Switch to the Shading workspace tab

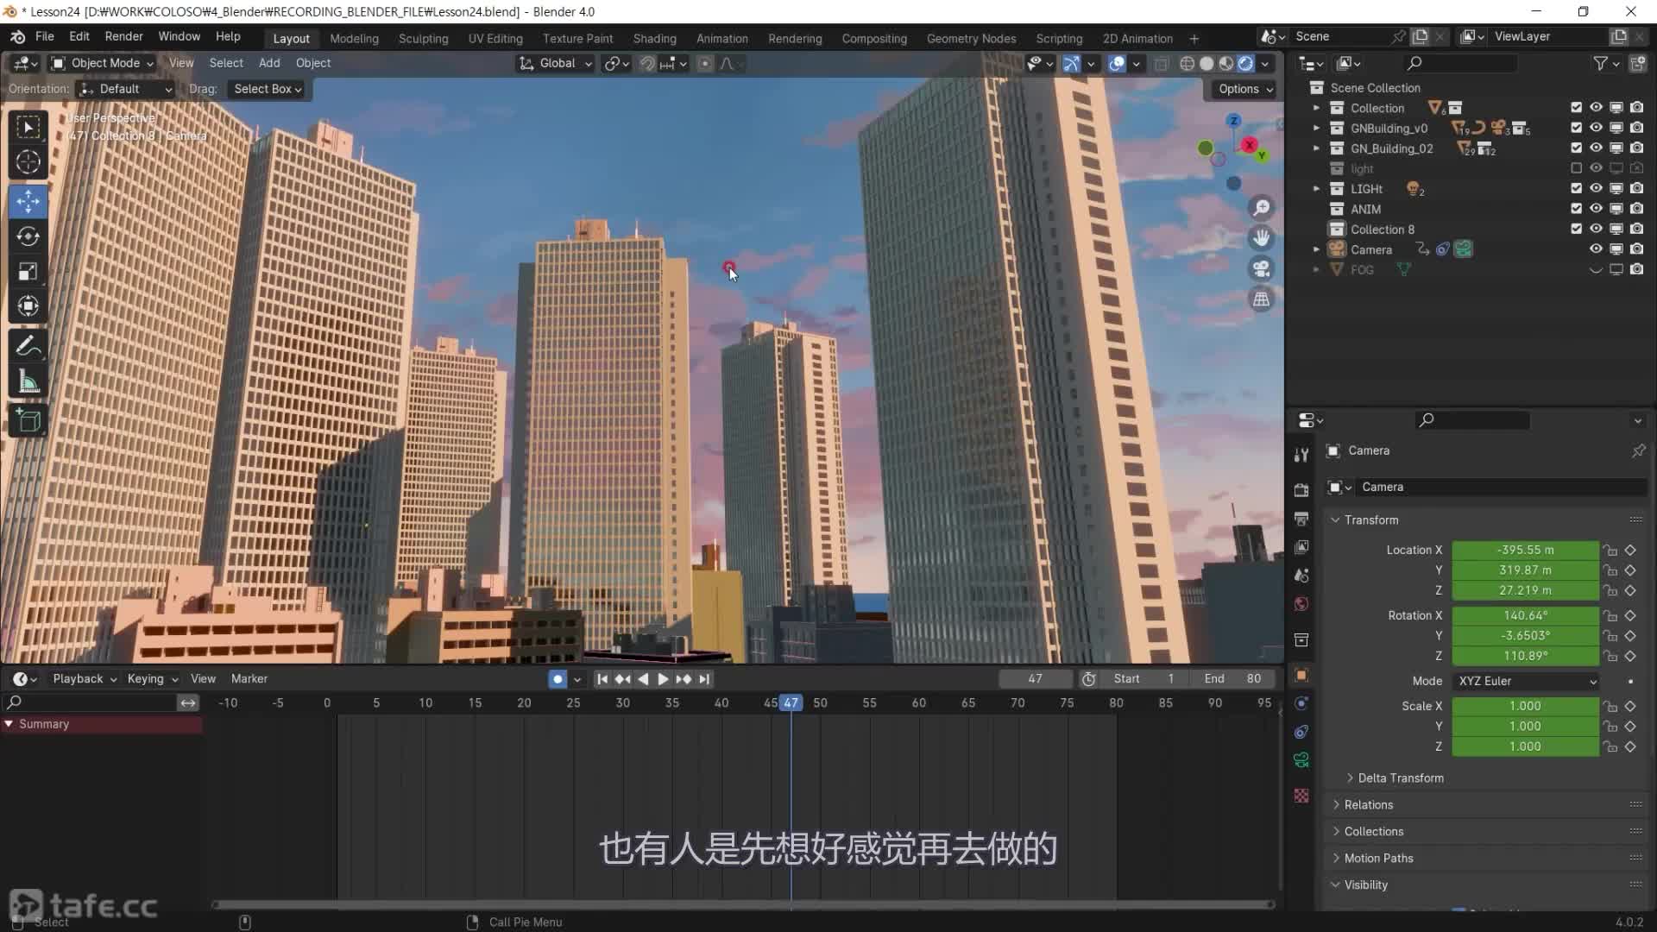(x=654, y=39)
